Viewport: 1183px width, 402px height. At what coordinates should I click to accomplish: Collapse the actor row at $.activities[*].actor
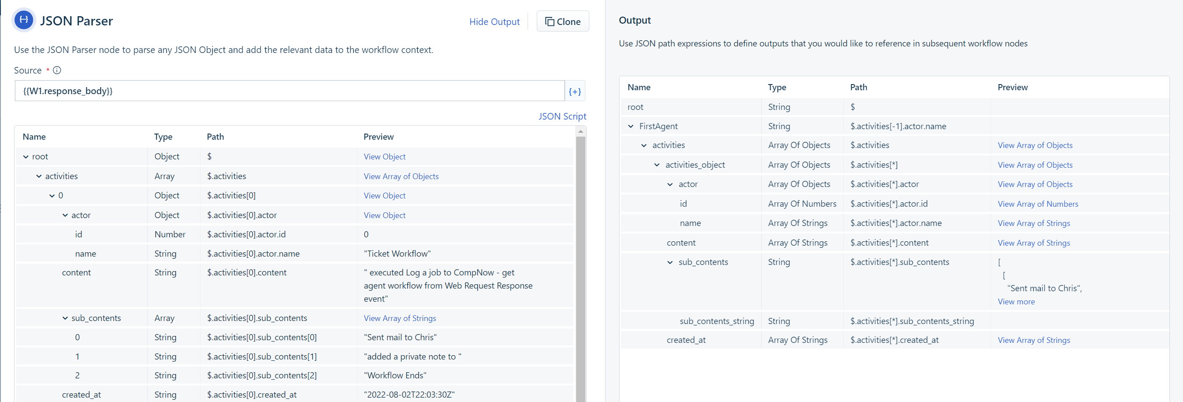[670, 184]
